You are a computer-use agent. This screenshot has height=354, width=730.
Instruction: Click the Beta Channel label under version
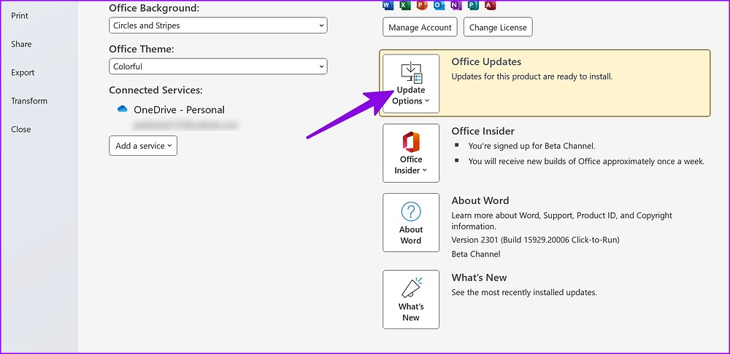(x=476, y=254)
